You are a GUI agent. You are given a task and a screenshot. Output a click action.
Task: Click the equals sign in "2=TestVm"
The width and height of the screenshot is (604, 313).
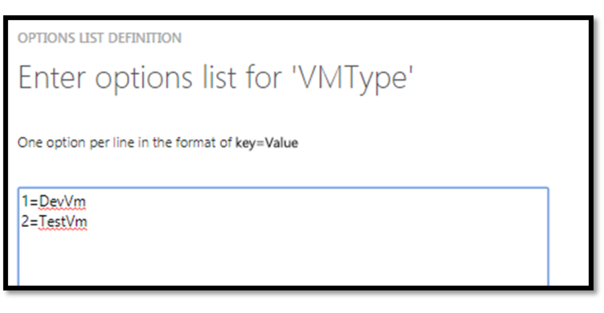coord(34,222)
